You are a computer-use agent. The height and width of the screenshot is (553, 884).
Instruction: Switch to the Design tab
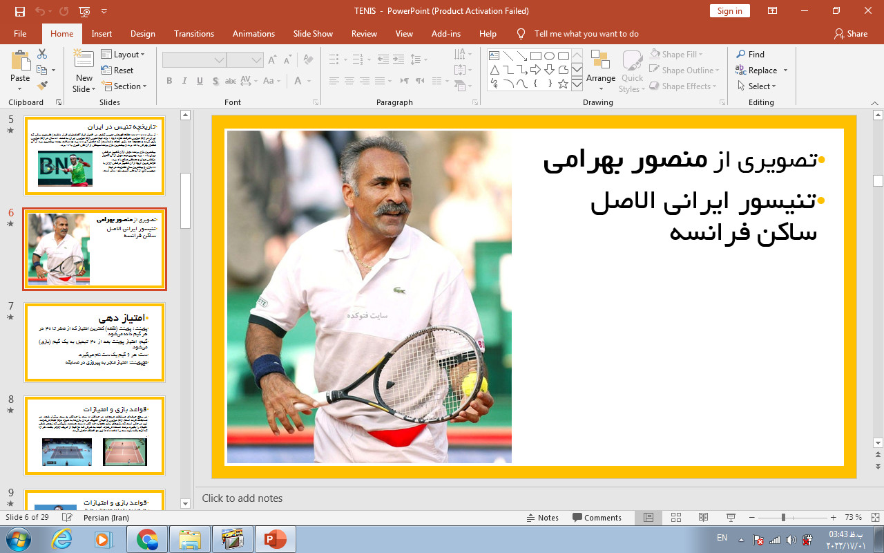tap(143, 34)
